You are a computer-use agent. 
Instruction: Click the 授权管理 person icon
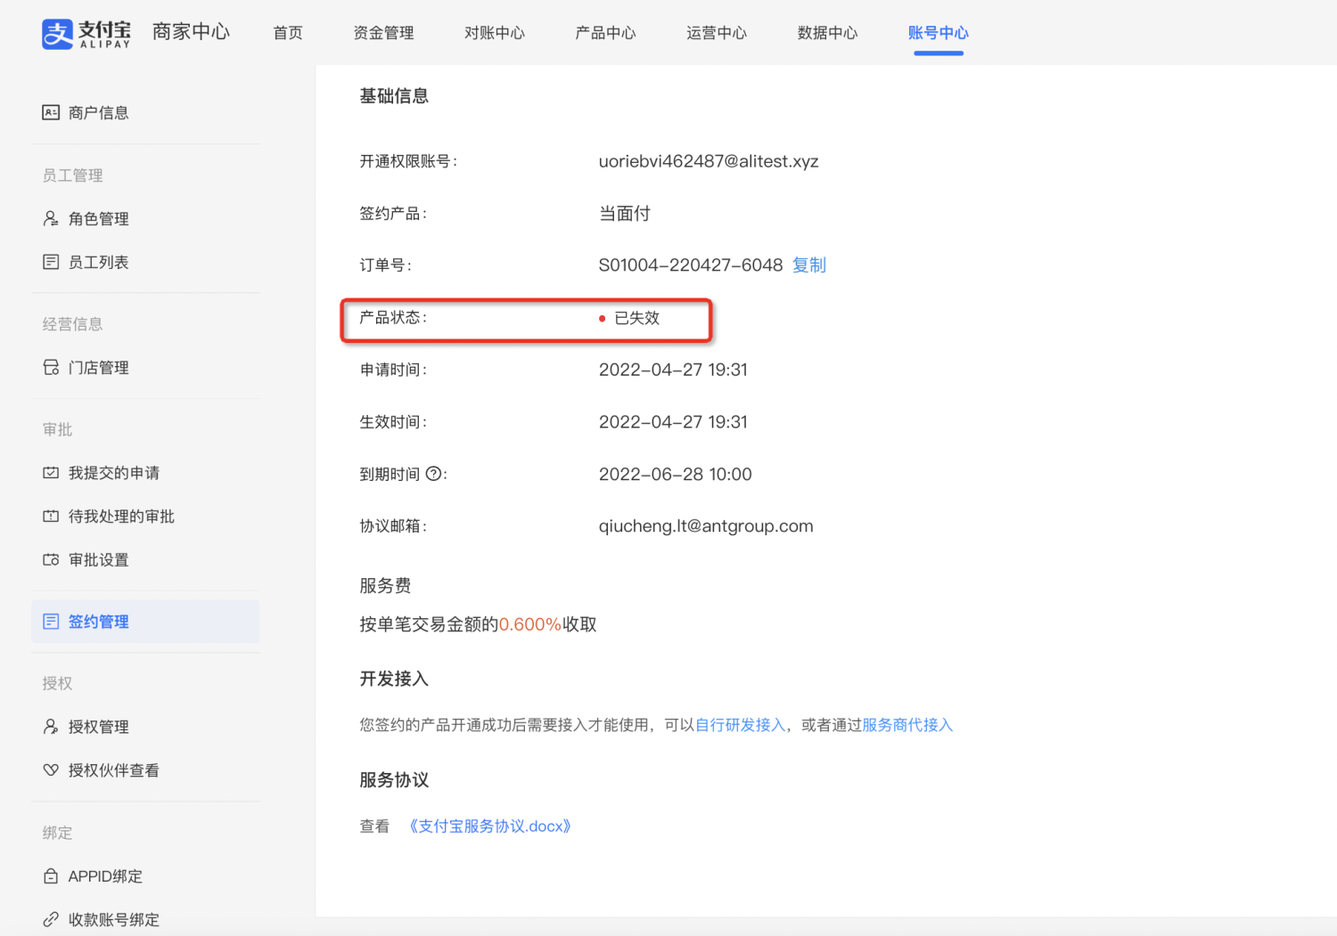51,727
